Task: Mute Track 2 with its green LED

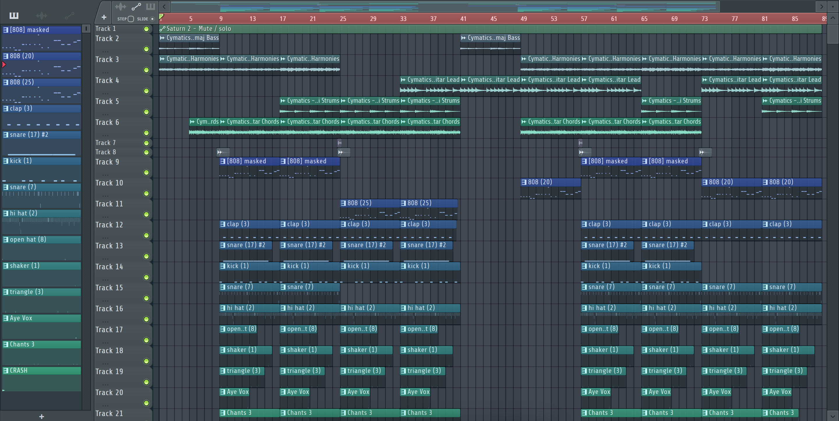Action: coord(147,49)
